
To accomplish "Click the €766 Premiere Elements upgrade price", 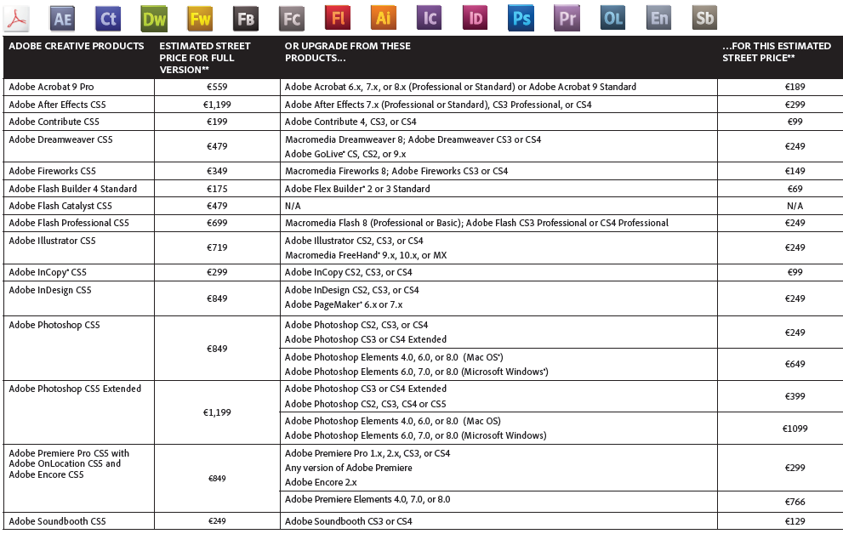I will (x=795, y=502).
